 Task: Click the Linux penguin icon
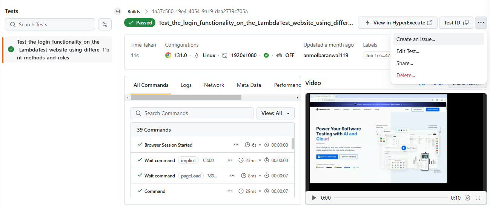197,55
